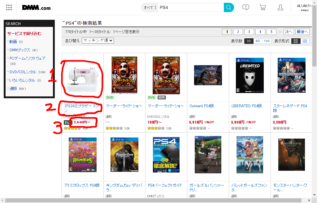Open the user account icon
This screenshot has width=317, height=203.
pyautogui.click(x=280, y=7)
